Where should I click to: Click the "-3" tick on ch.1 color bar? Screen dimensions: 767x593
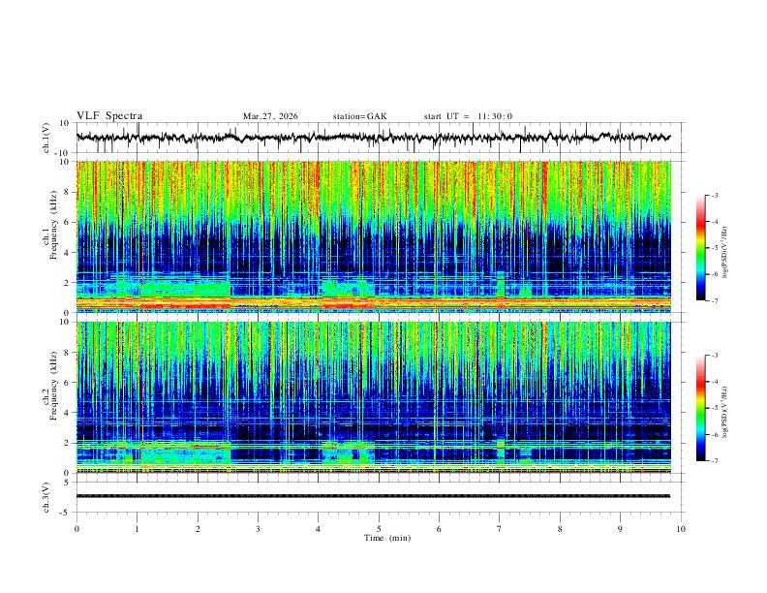point(714,195)
